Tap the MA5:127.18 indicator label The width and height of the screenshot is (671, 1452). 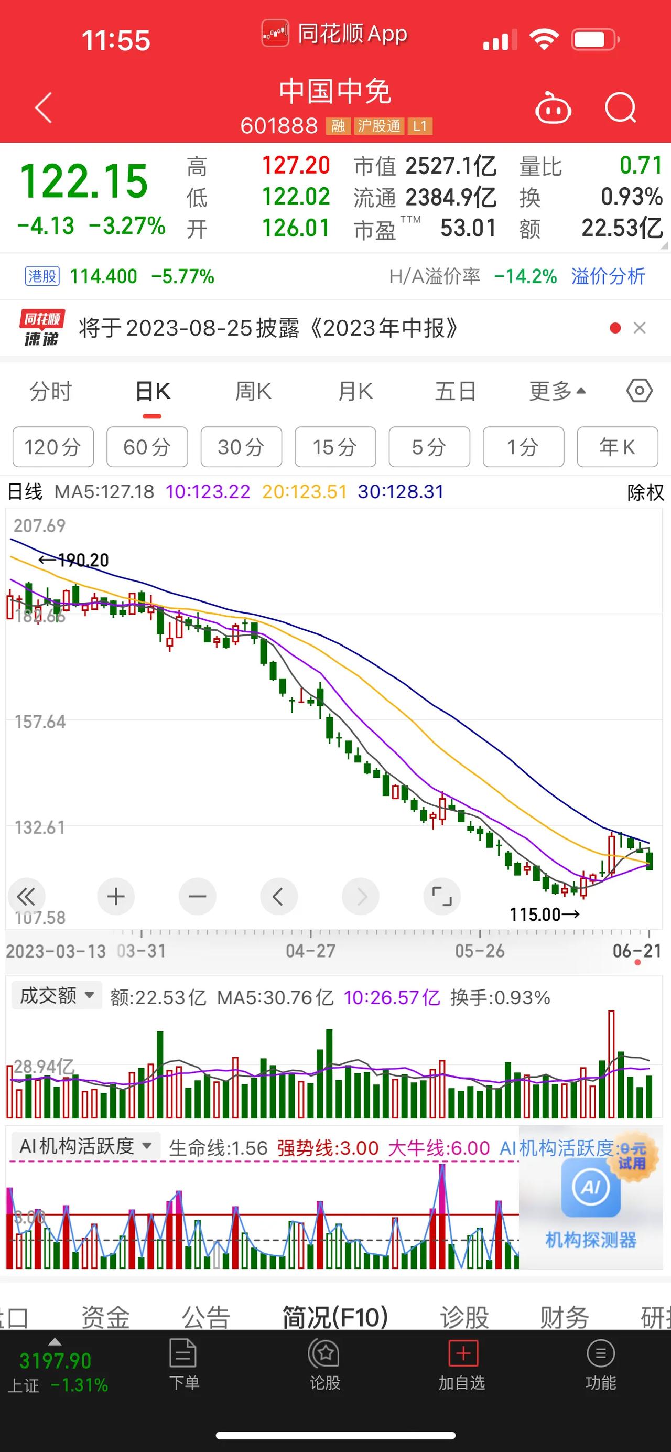pyautogui.click(x=104, y=491)
